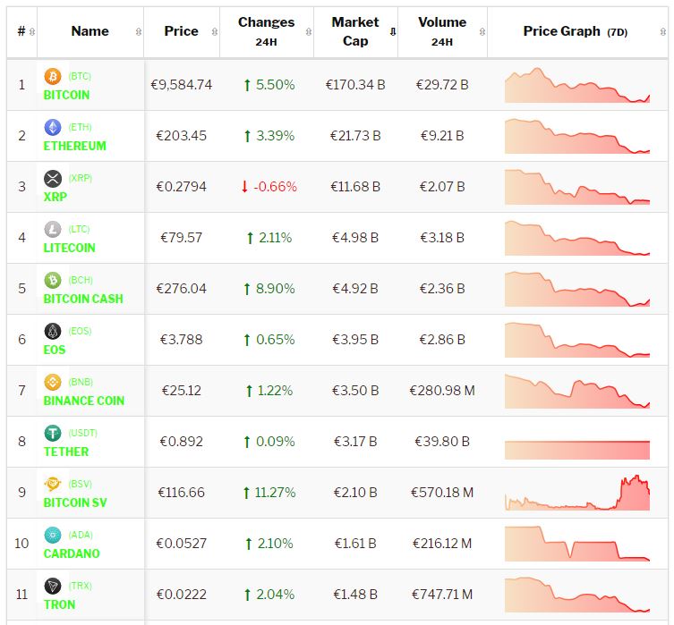Click the green Bitcoin Cash icon
This screenshot has height=625, width=674.
53,281
